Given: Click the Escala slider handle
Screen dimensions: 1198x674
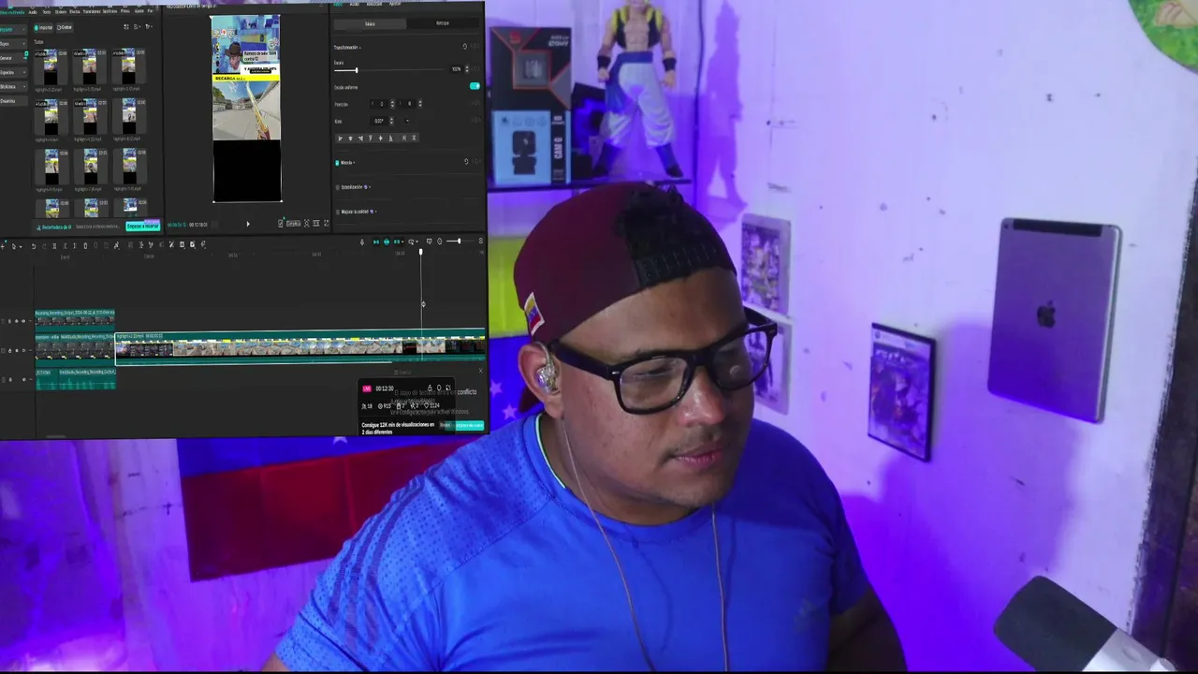Looking at the screenshot, I should tap(356, 69).
